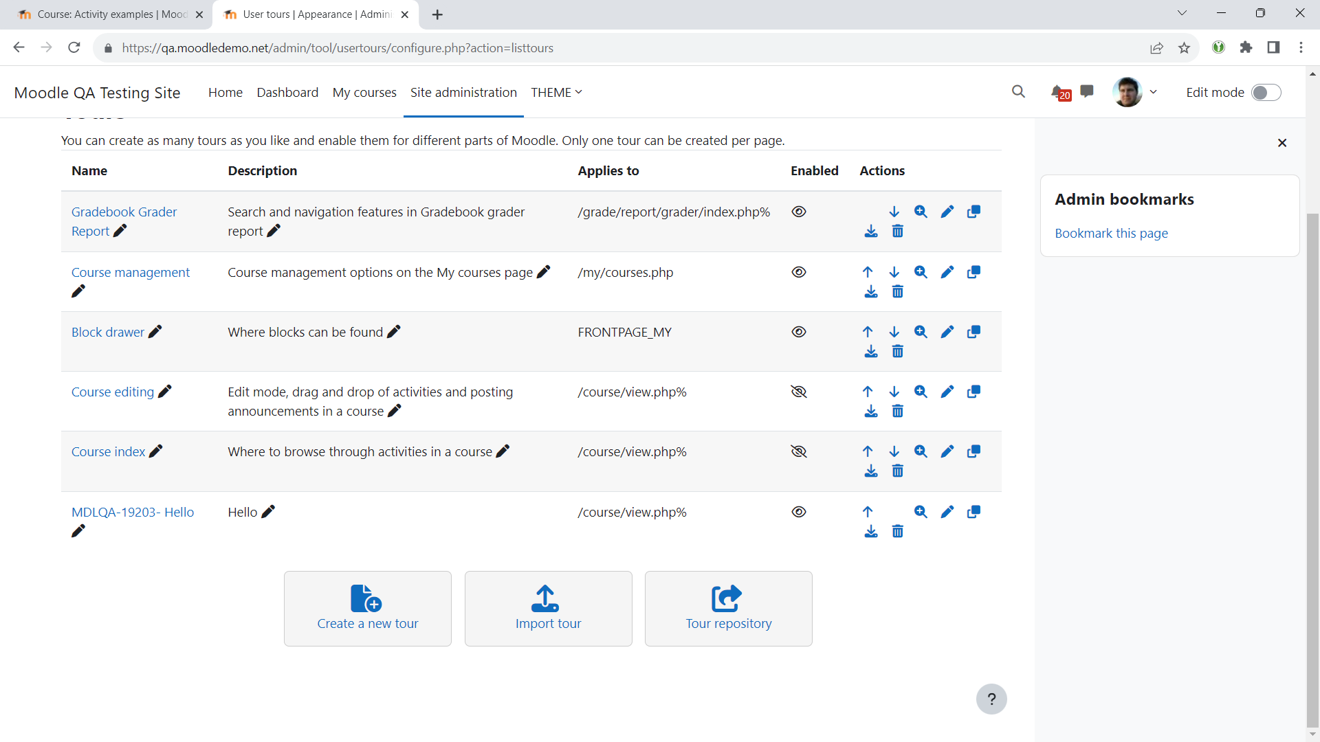Click Moodle QA Testing Site title
The image size is (1320, 742).
[97, 93]
